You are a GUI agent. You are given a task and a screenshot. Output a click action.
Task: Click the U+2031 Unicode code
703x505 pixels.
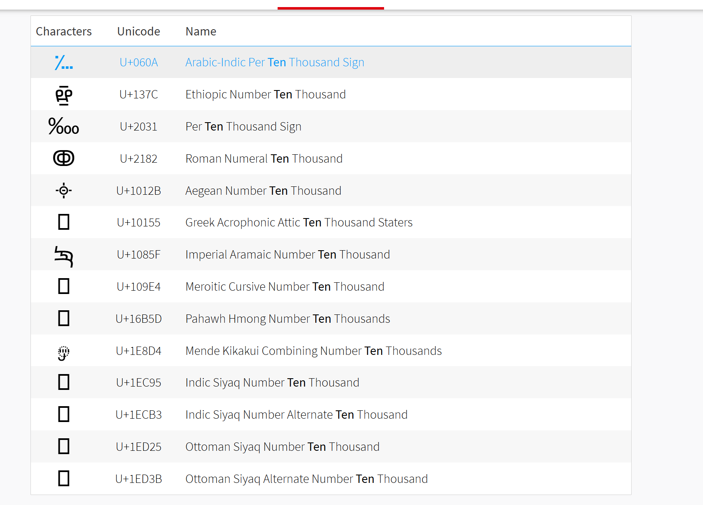(x=139, y=126)
